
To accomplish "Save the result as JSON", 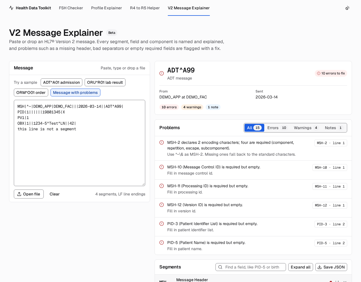I will pyautogui.click(x=331, y=267).
